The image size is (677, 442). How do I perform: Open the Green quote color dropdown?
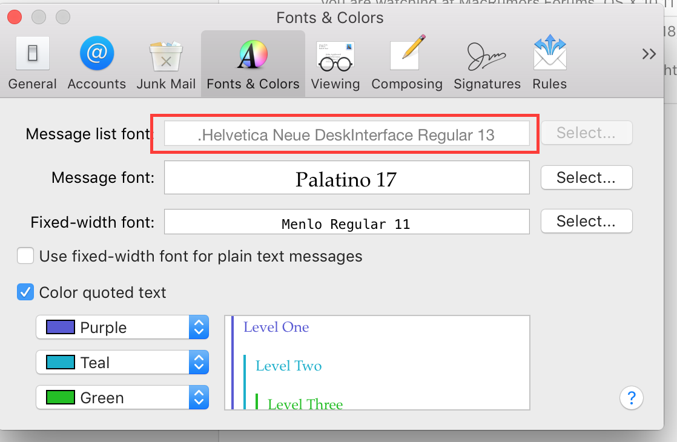tap(122, 397)
